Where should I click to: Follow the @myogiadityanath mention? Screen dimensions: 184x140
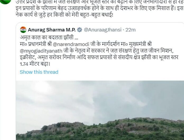[x=41, y=51]
